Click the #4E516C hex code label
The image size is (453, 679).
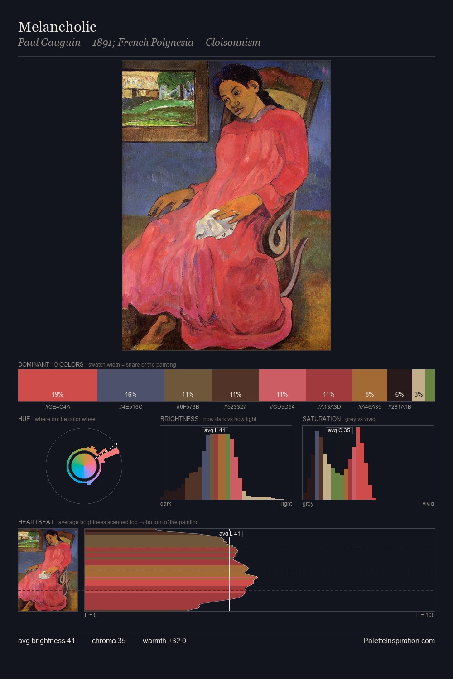(131, 407)
